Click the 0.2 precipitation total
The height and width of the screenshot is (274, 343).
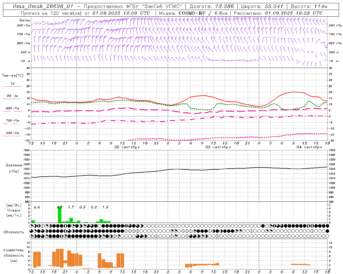94,207
